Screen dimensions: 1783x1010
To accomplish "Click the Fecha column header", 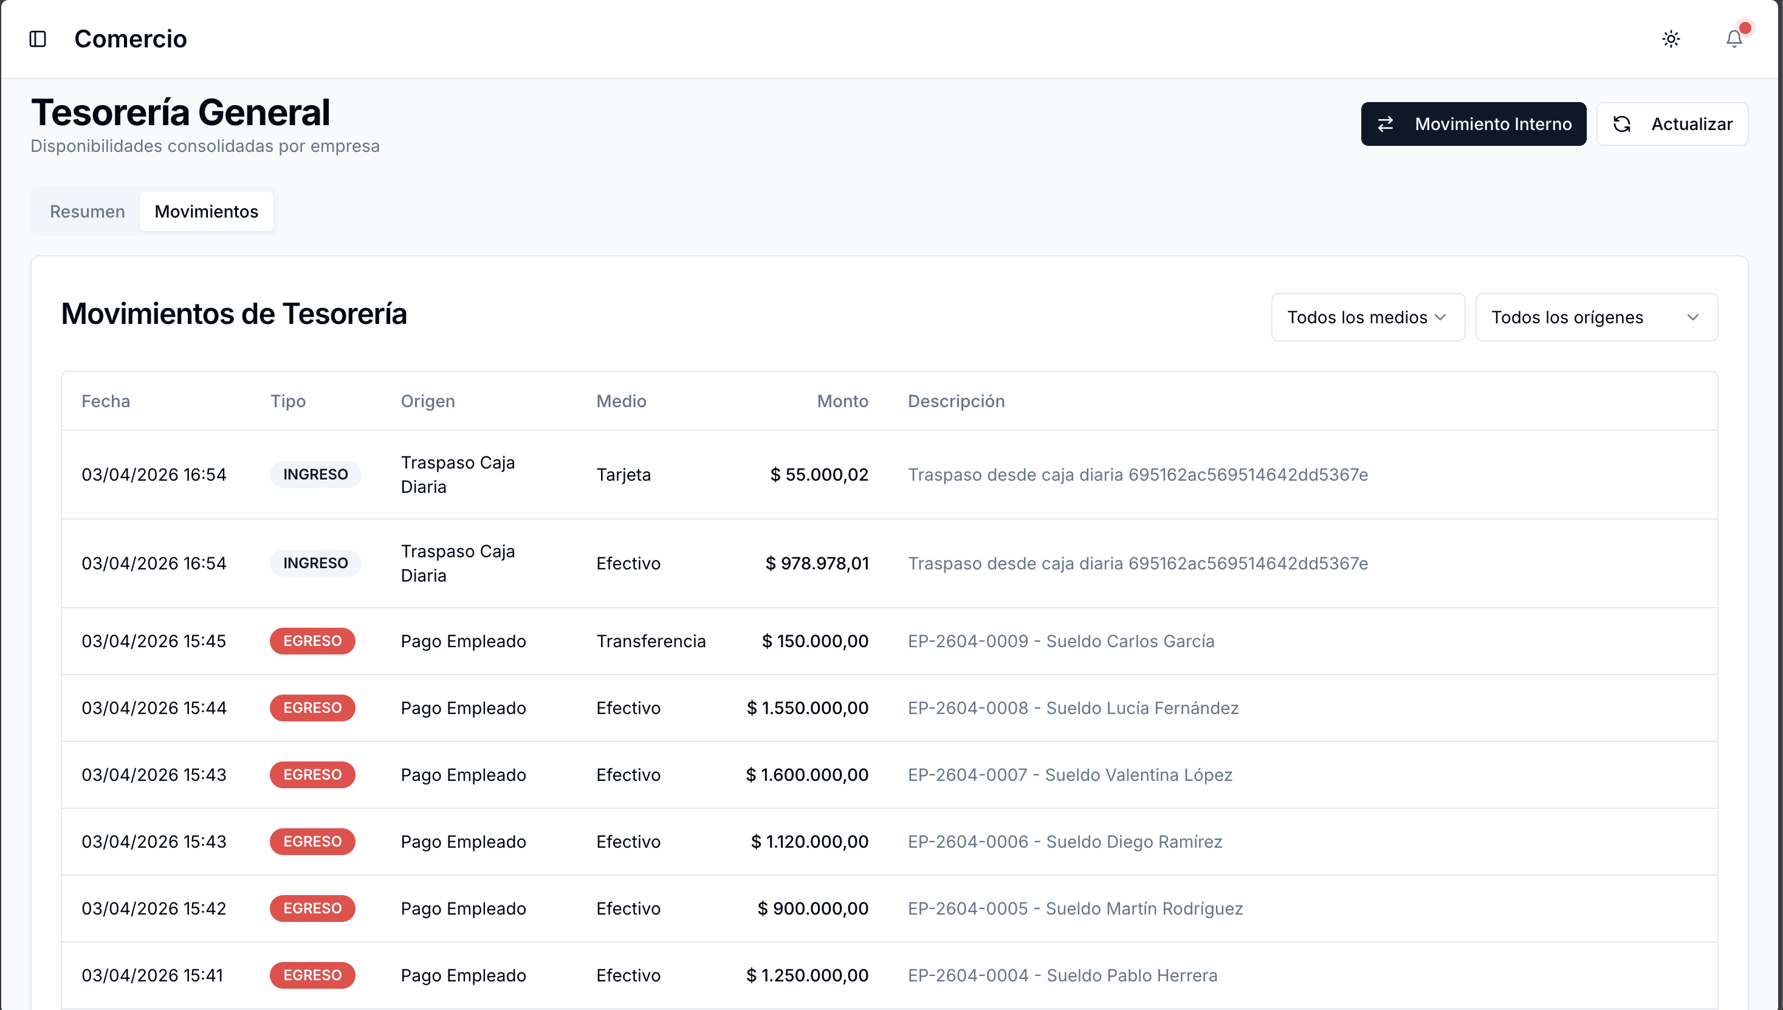I will tap(105, 401).
